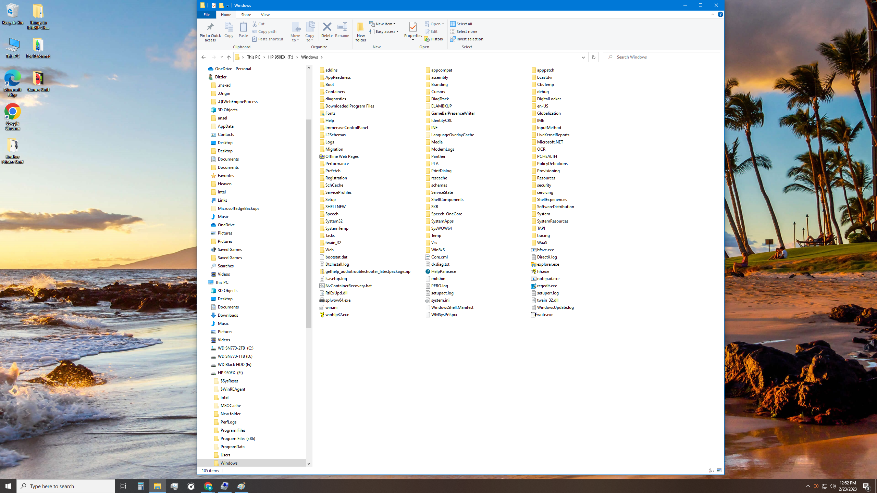Switch to Details view icon in status bar
The image size is (877, 493).
tap(712, 470)
